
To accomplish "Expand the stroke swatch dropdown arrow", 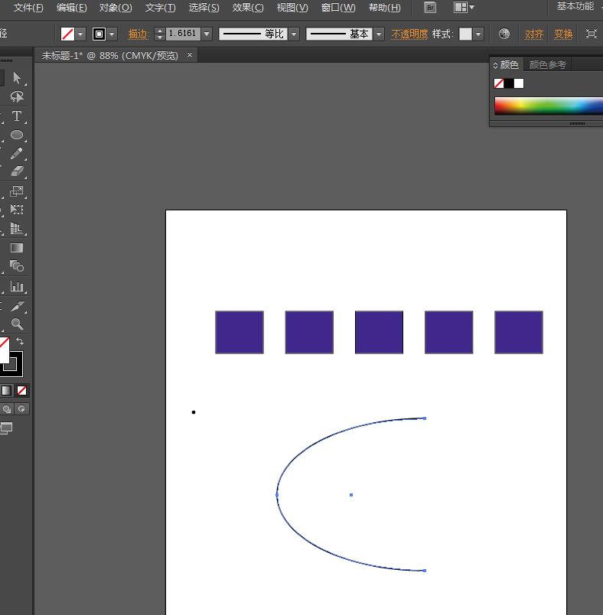I will tap(112, 34).
